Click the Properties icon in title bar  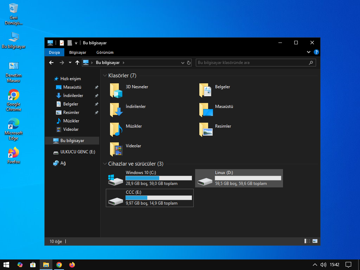tap(62, 43)
